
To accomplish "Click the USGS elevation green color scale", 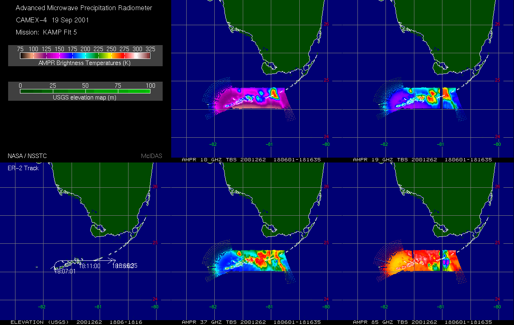I will pyautogui.click(x=85, y=91).
